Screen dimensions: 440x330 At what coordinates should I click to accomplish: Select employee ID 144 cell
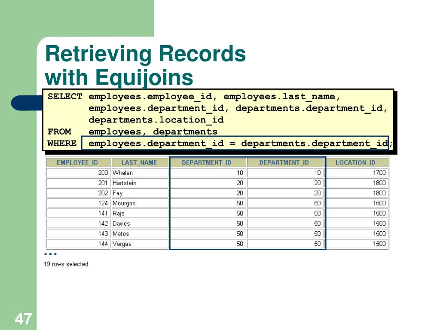click(78, 243)
